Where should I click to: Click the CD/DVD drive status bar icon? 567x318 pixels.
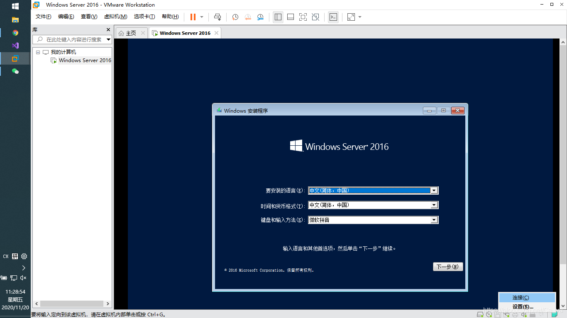click(x=489, y=315)
